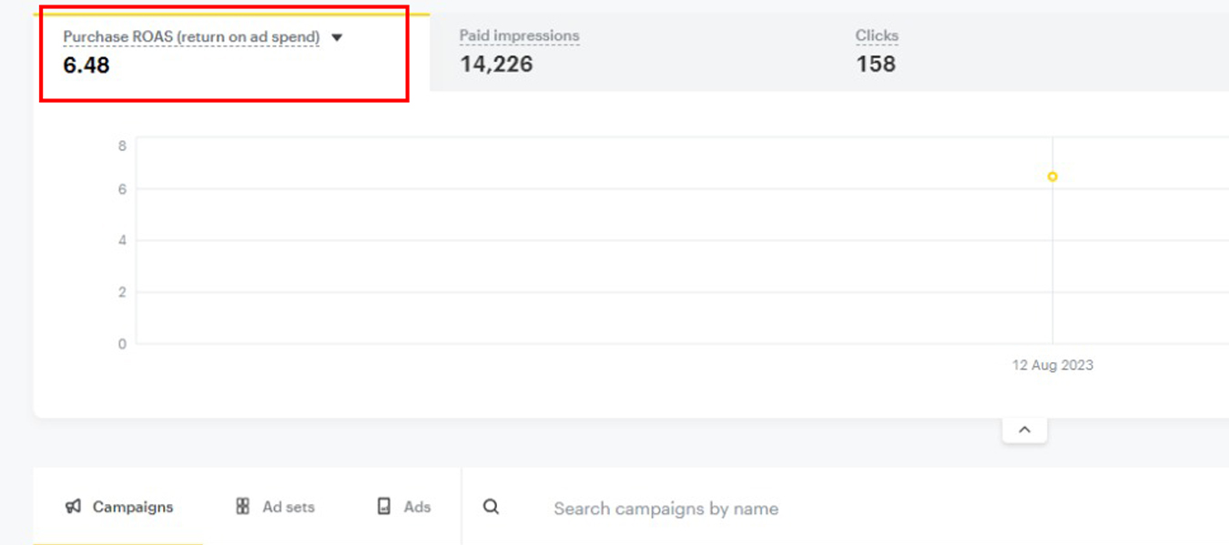Click the Purchase ROAS underlined label
Image resolution: width=1229 pixels, height=545 pixels.
[x=191, y=37]
